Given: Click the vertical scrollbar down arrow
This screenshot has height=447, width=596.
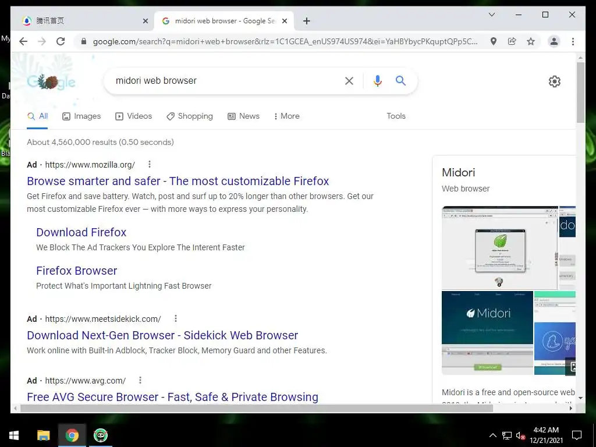Looking at the screenshot, I should pyautogui.click(x=580, y=398).
